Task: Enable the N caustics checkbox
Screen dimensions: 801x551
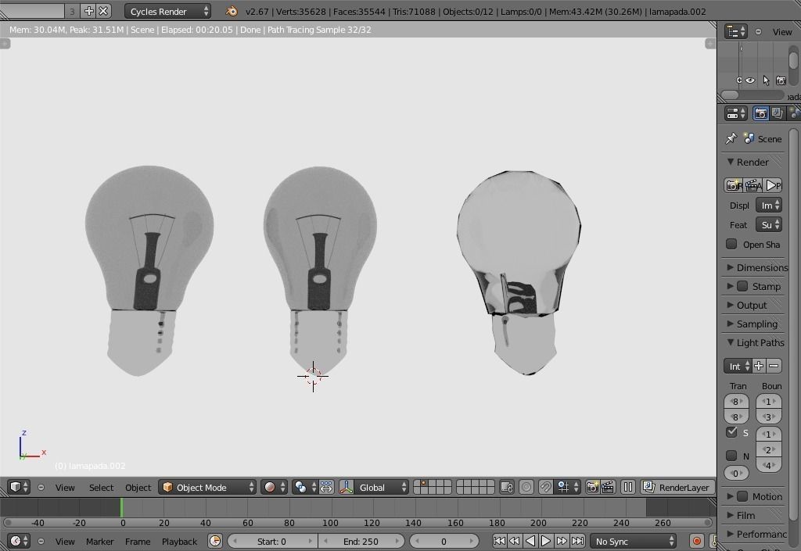Action: 731,455
